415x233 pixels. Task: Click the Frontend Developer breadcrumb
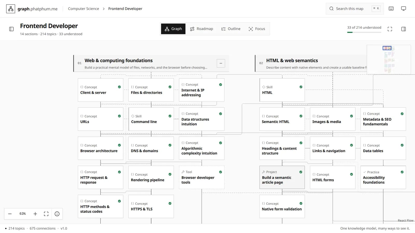(x=125, y=9)
